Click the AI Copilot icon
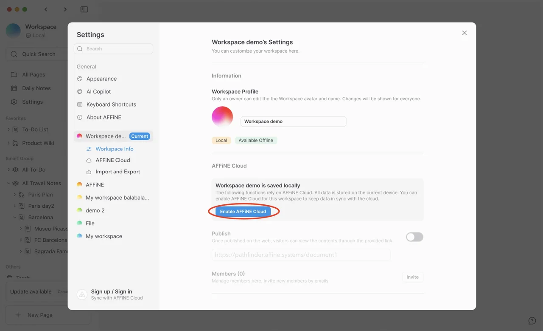The height and width of the screenshot is (331, 543). click(80, 91)
